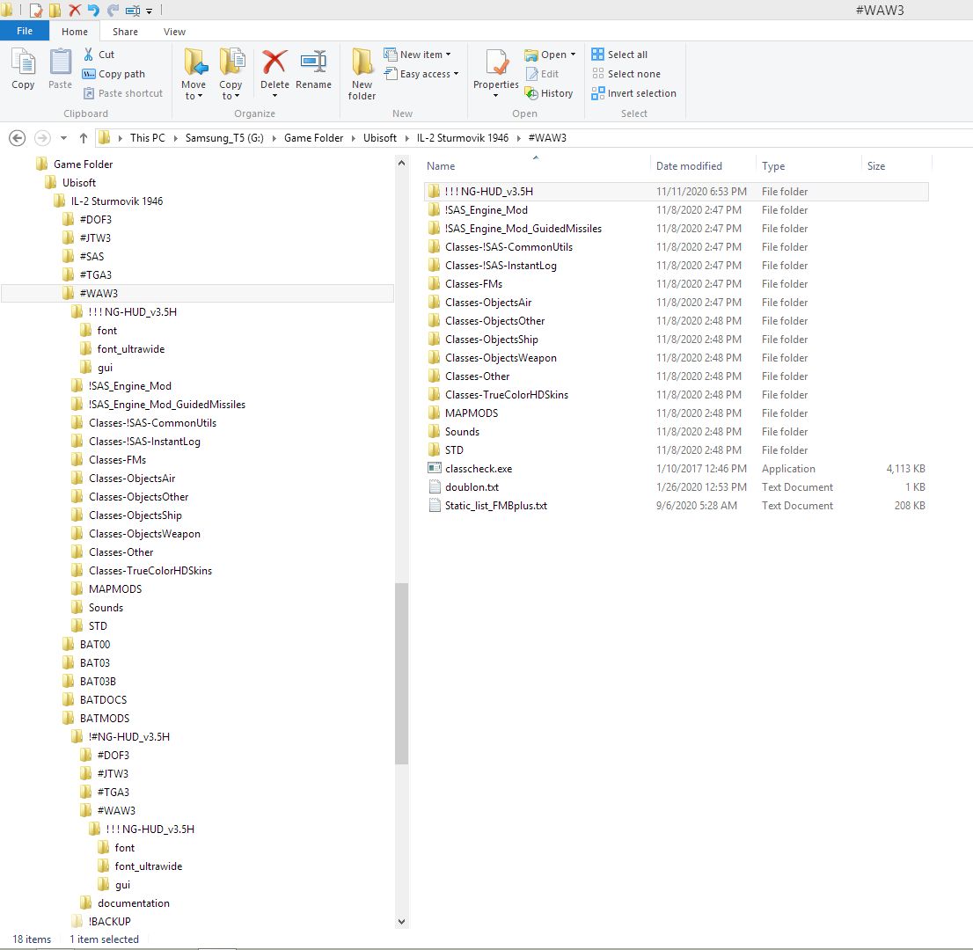Open the recent locations dropdown
973x950 pixels.
click(x=63, y=138)
